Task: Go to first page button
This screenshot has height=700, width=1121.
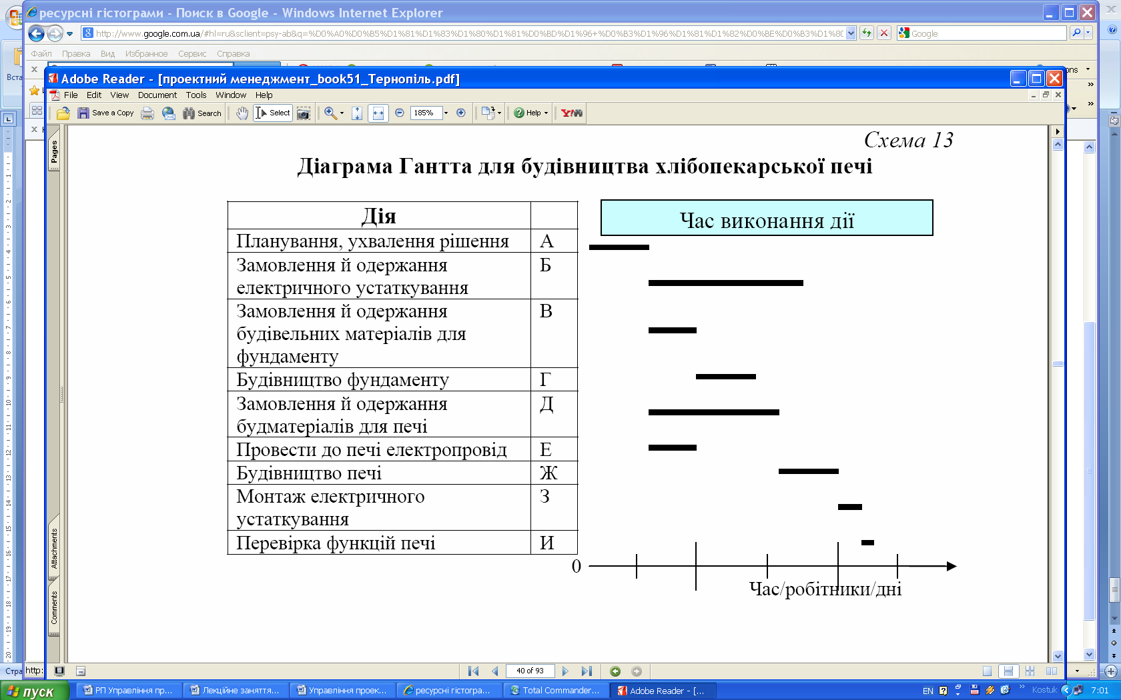Action: tap(474, 671)
